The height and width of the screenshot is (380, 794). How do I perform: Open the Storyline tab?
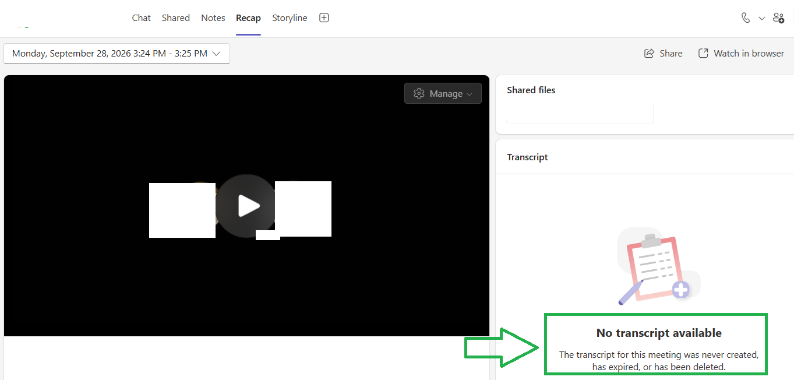290,18
